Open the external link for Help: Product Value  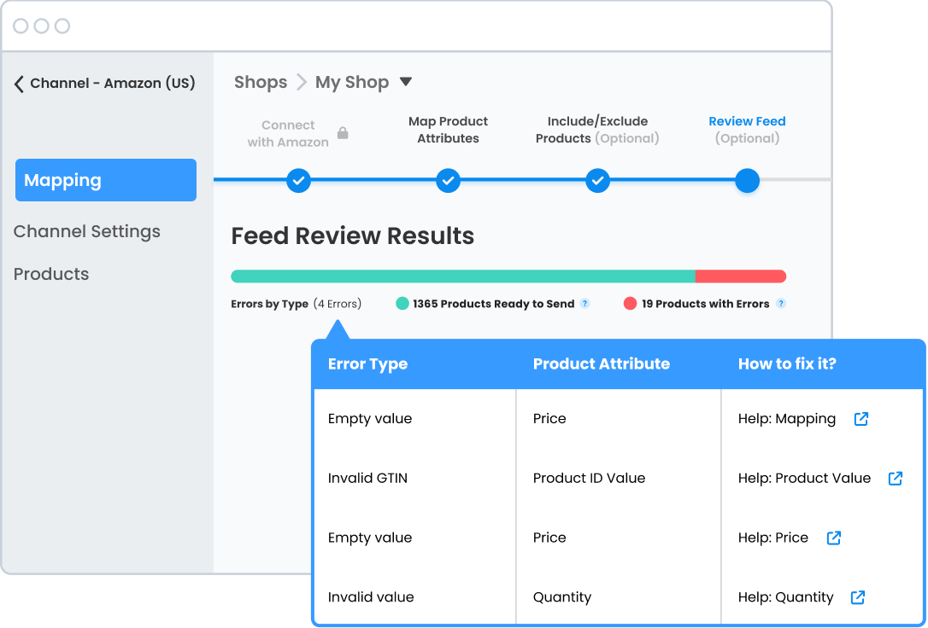pos(895,478)
